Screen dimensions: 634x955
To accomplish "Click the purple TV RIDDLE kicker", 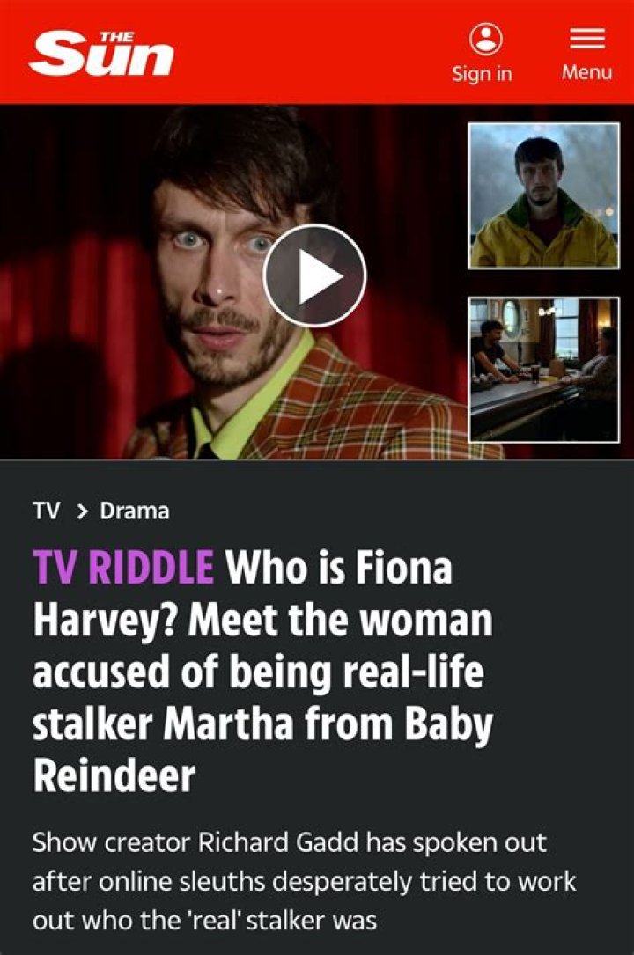I will [123, 567].
